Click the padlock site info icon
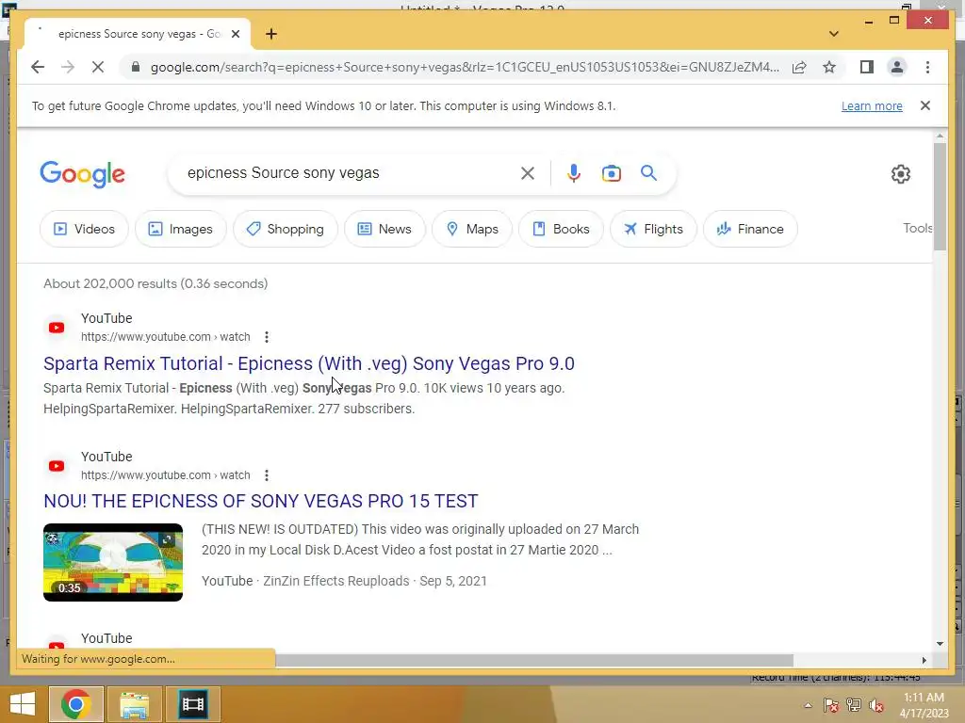This screenshot has width=965, height=723. coord(136,67)
